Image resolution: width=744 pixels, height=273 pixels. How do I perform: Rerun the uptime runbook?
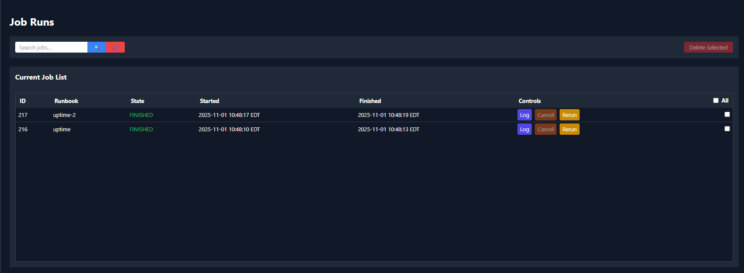[x=570, y=129]
